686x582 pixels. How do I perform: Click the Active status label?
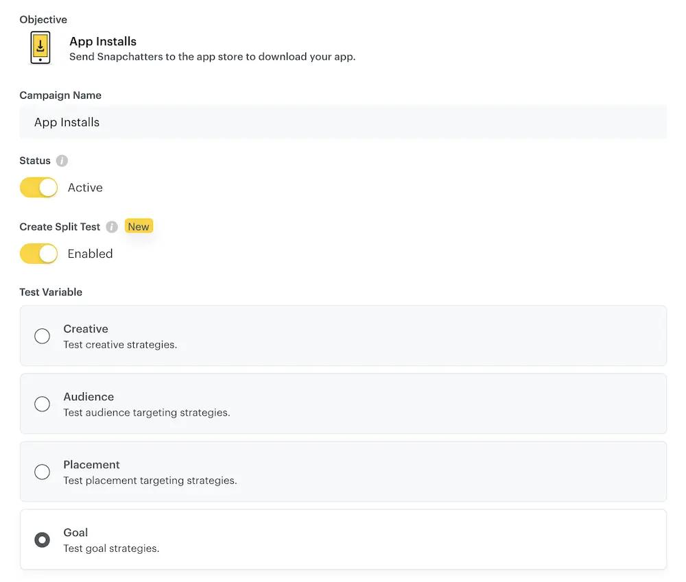85,187
